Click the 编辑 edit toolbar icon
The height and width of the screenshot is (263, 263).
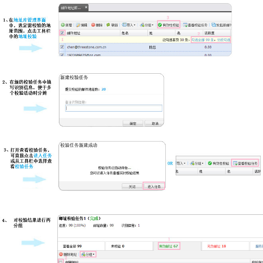78,25
